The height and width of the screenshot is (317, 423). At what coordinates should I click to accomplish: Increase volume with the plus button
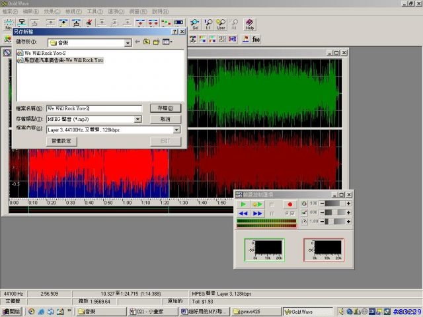coord(348,203)
